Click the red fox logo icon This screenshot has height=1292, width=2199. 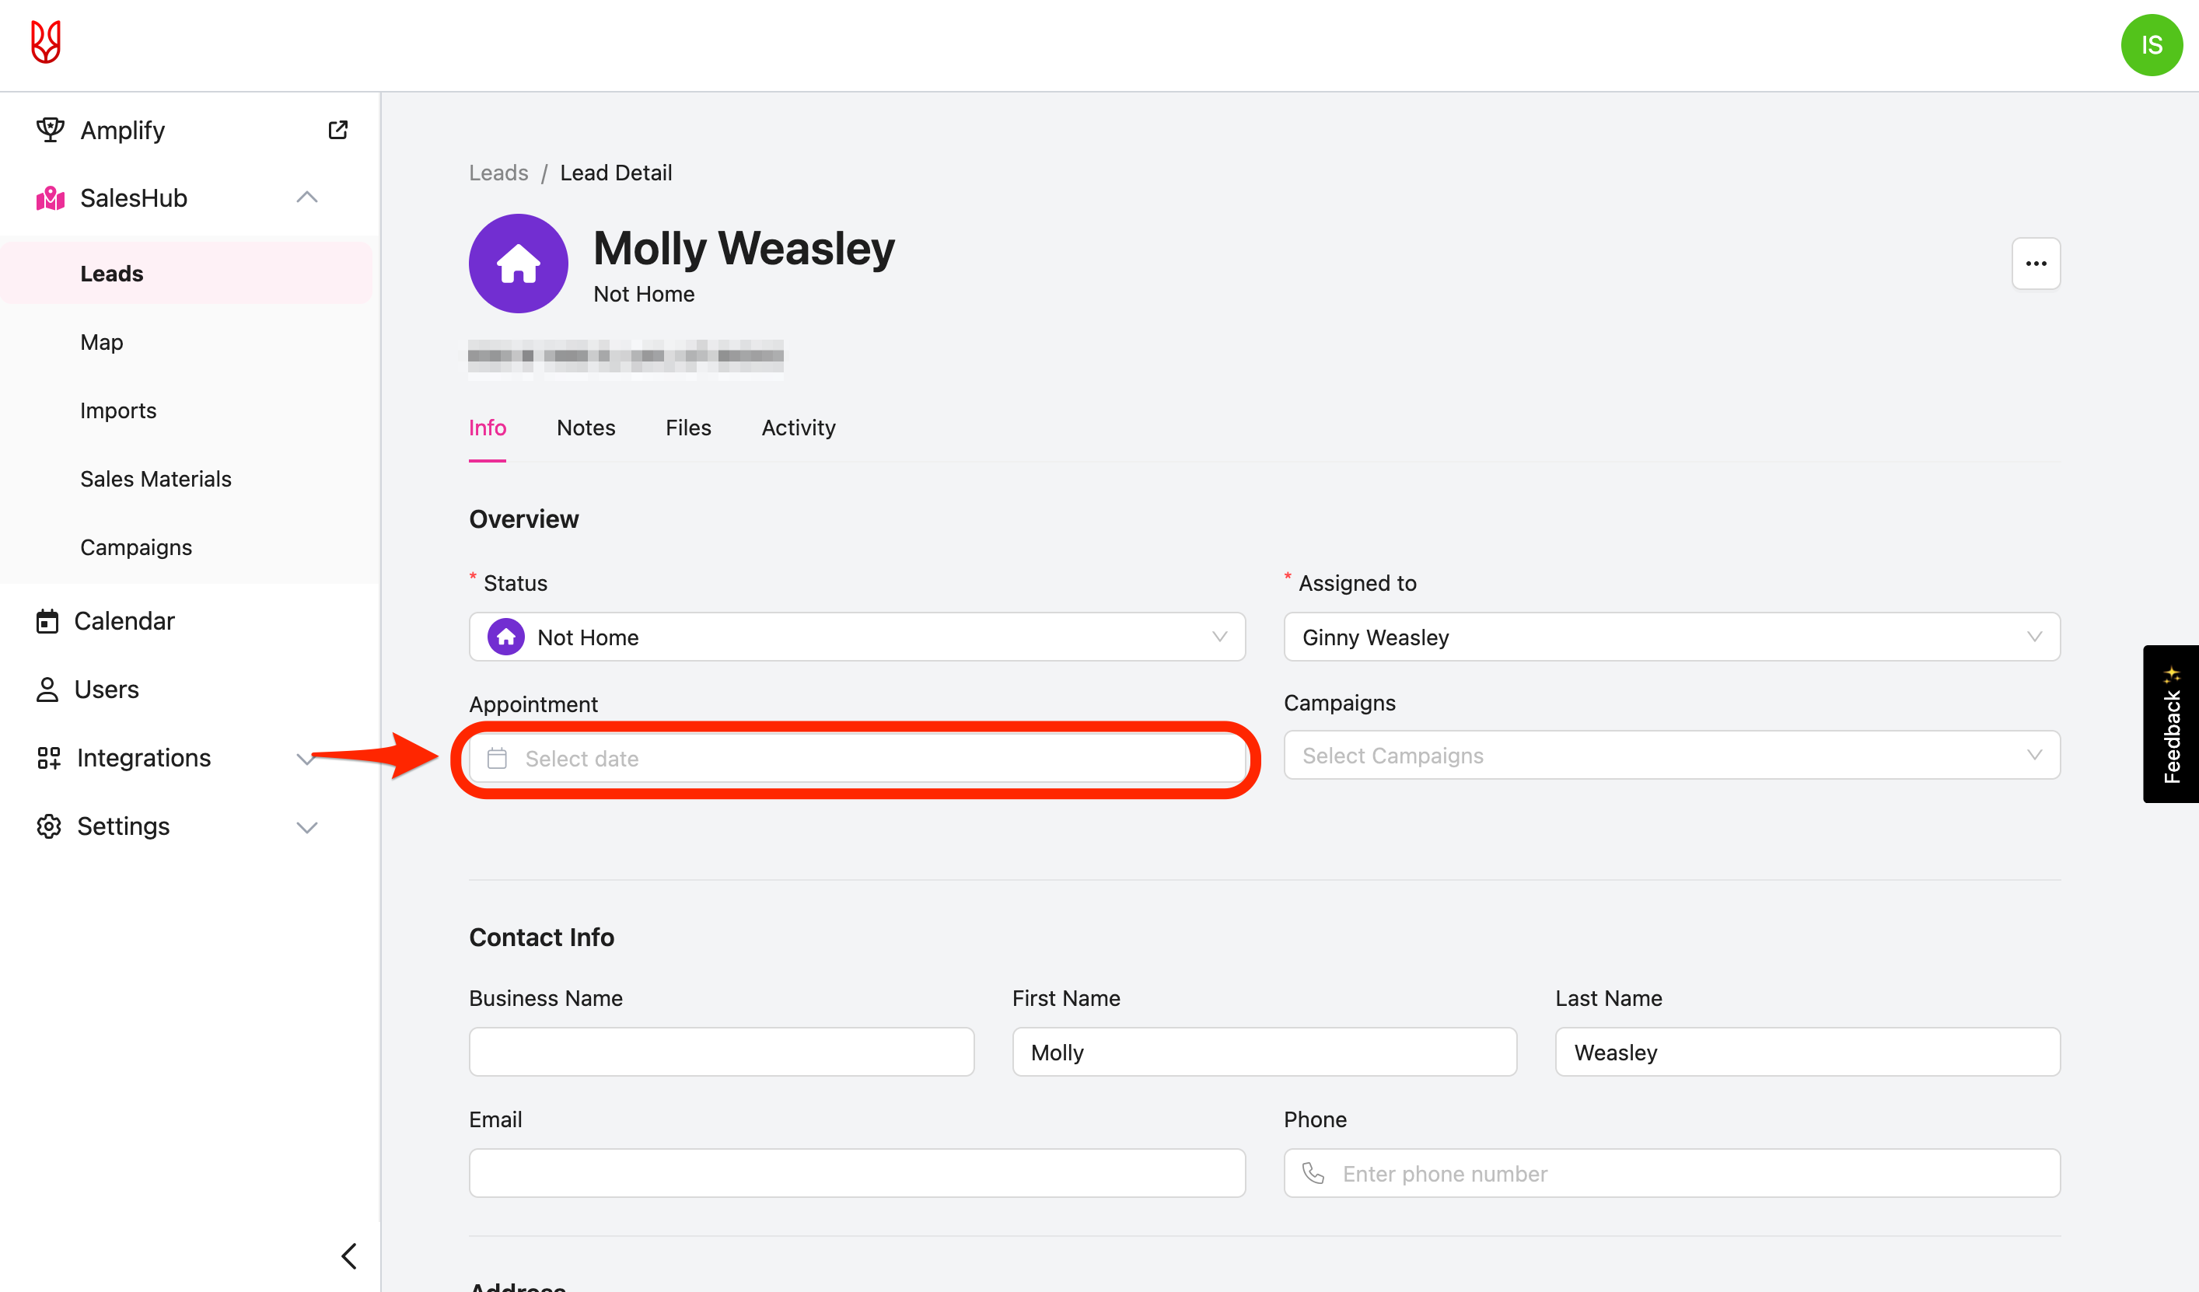pyautogui.click(x=45, y=42)
